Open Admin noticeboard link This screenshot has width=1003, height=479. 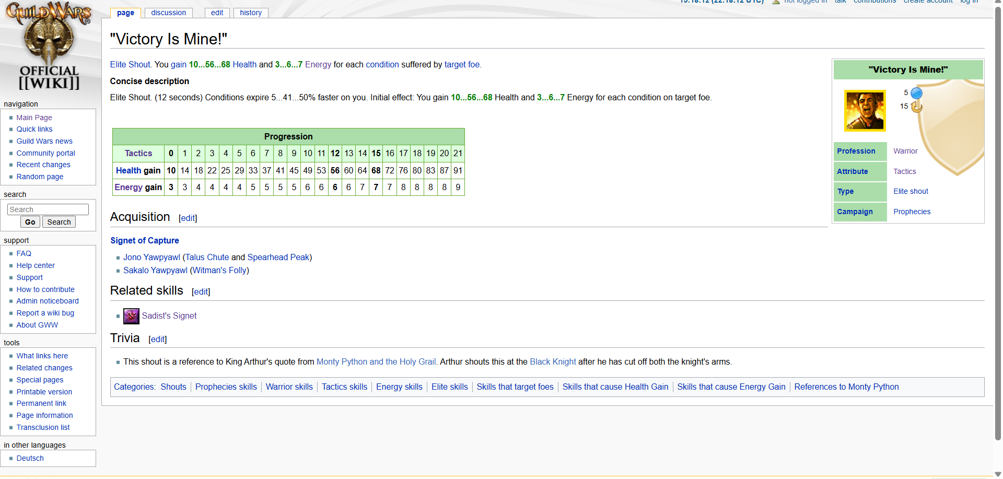(x=48, y=301)
